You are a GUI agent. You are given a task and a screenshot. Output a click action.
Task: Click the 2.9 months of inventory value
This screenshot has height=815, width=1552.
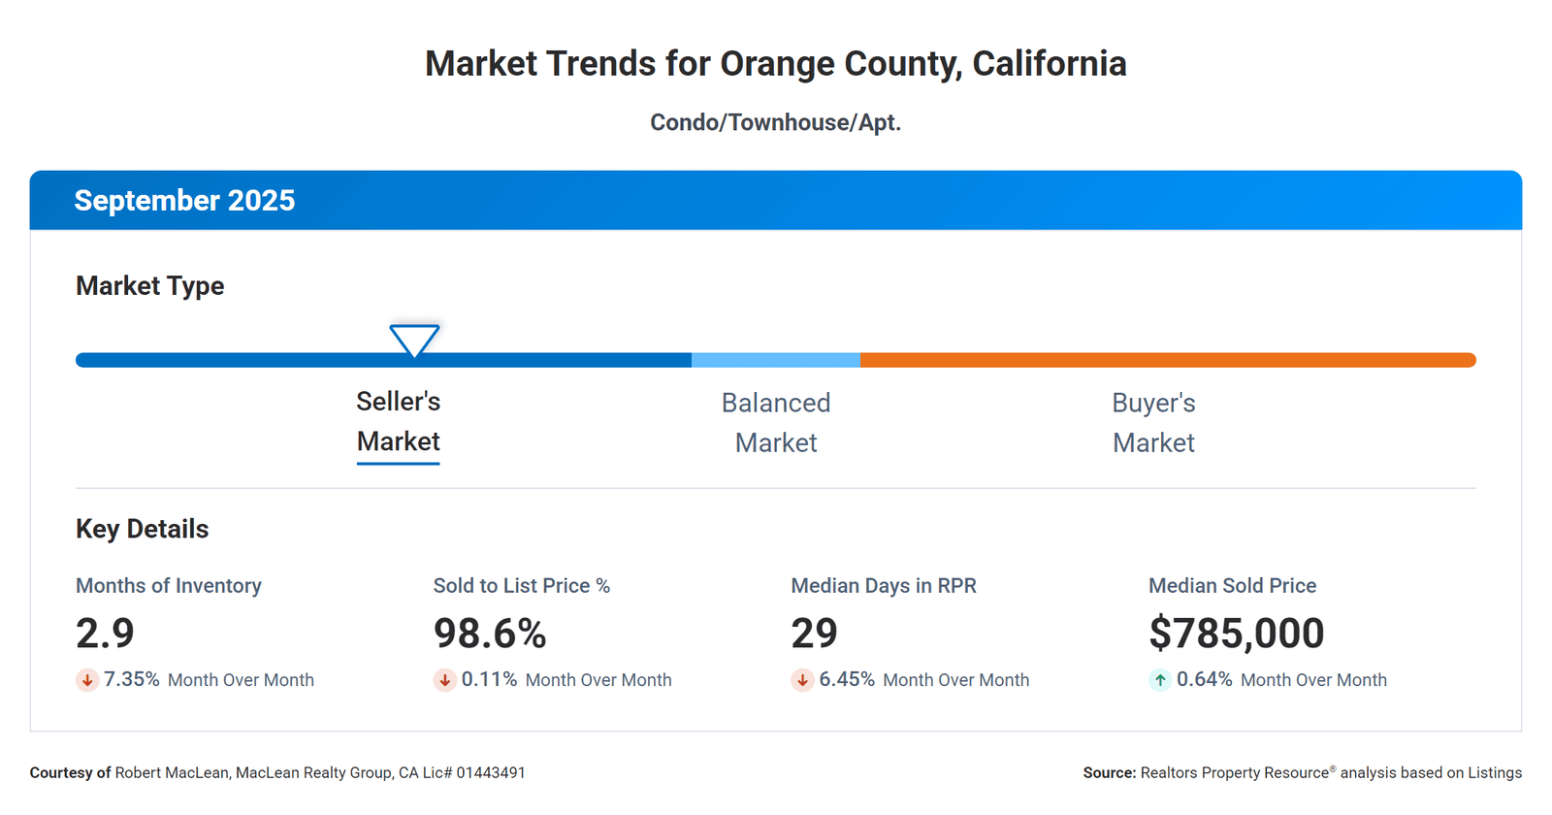105,634
